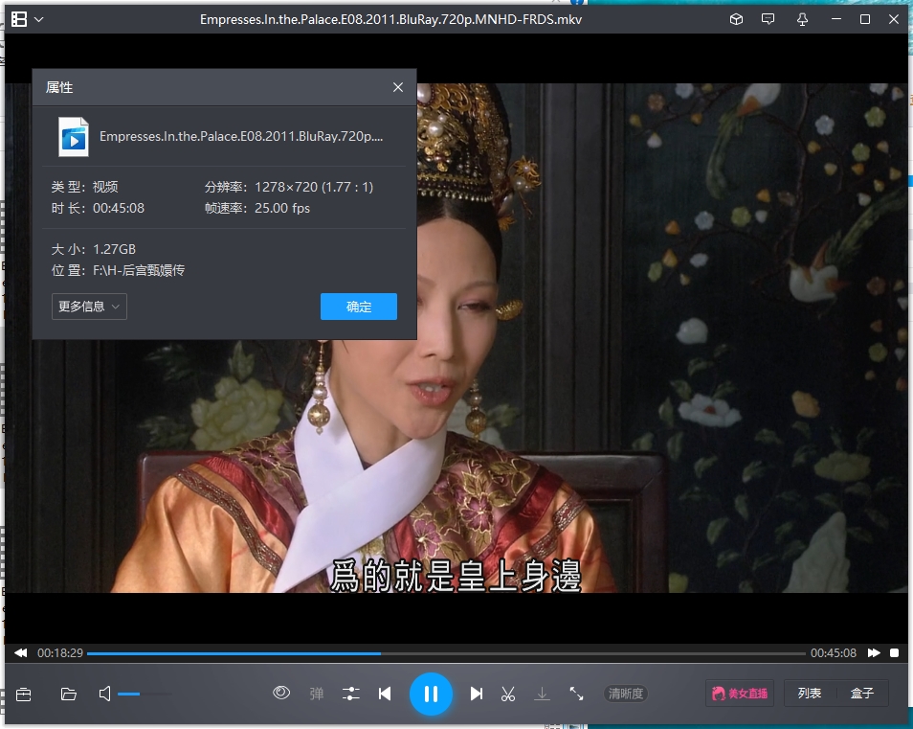Click the download arrow icon
Viewport: 913px width, 729px height.
point(542,694)
